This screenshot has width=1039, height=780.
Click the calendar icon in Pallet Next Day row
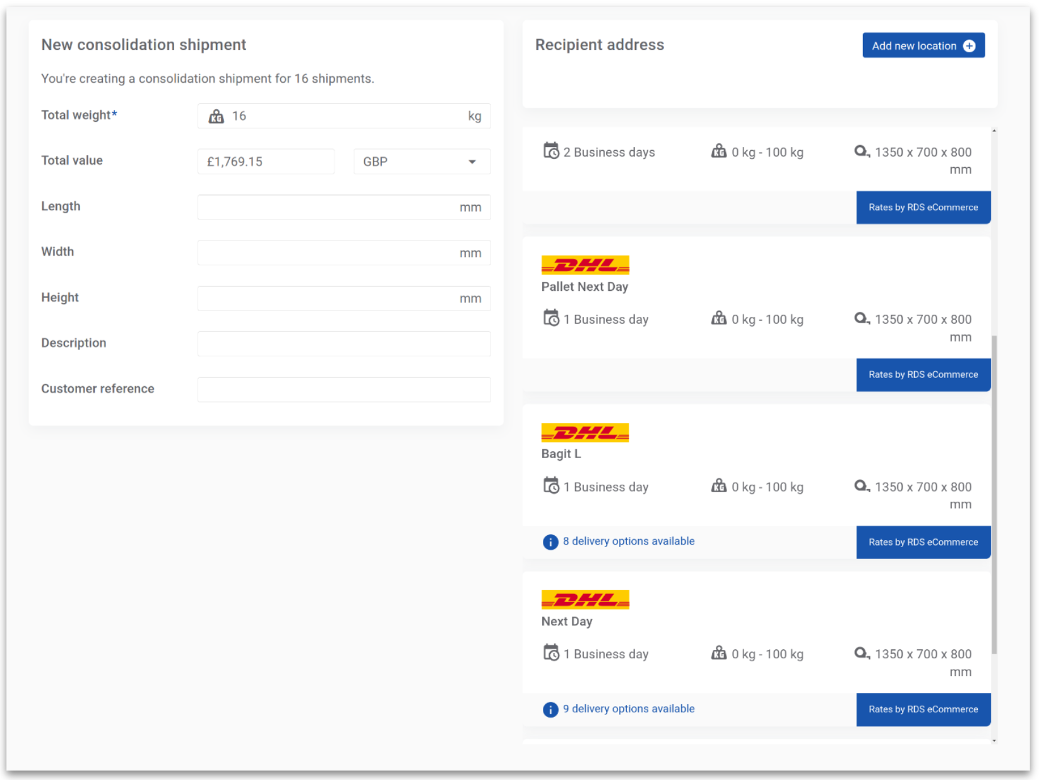click(551, 318)
